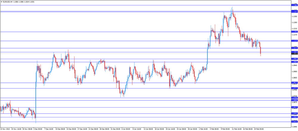298x131 pixels.
Task: Click the chart dropdown triangle beside EURUSD,H4
Action: [x=1, y=1]
